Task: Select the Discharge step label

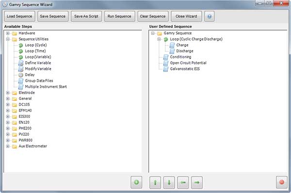Action: coord(185,51)
